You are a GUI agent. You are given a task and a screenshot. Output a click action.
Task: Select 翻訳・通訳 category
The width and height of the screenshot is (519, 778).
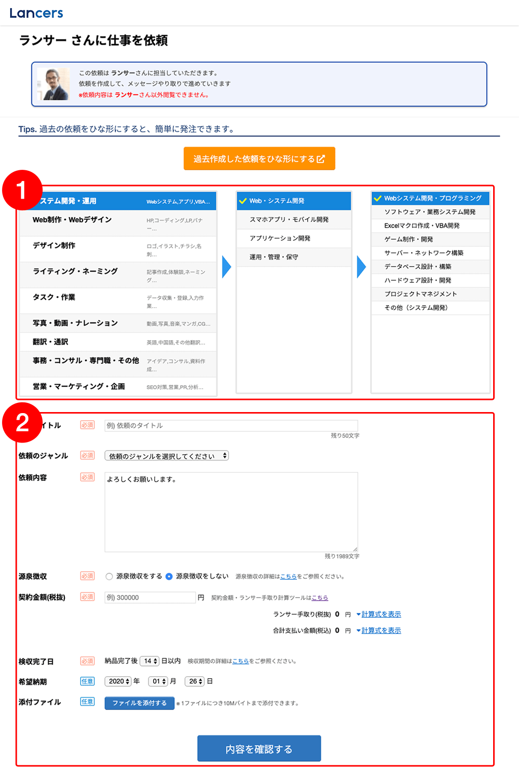click(118, 342)
